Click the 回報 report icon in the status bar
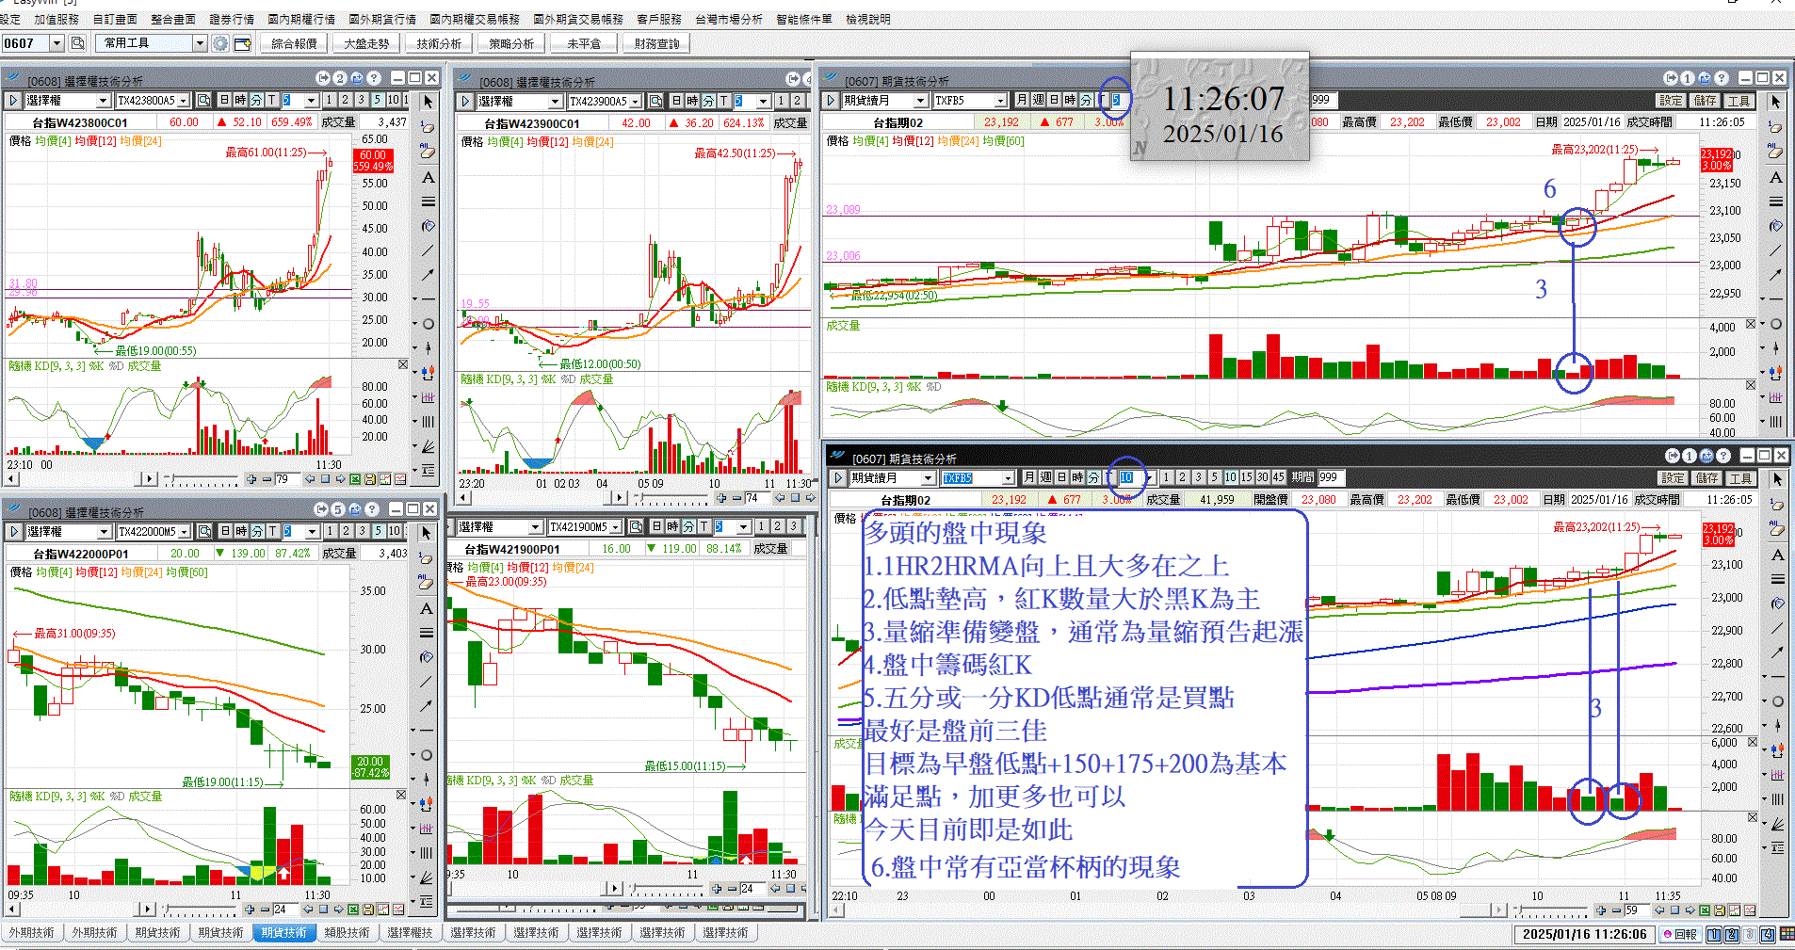Image resolution: width=1795 pixels, height=950 pixels. click(x=1679, y=934)
